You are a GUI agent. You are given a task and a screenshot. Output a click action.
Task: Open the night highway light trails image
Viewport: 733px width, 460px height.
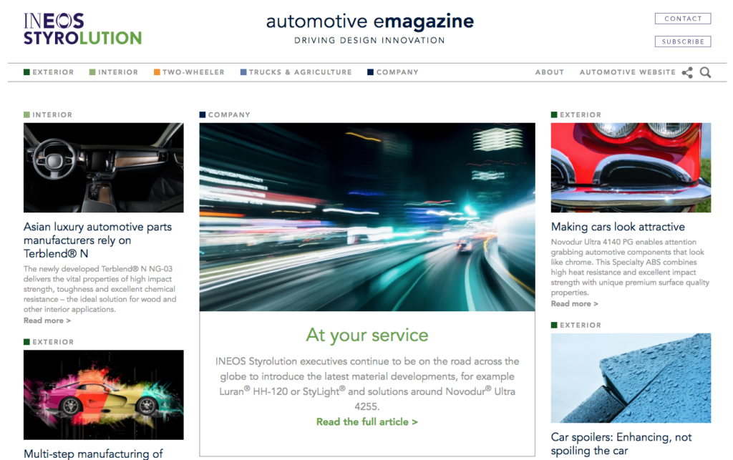367,217
